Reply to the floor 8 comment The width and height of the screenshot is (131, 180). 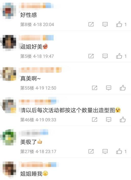pyautogui.click(x=105, y=24)
